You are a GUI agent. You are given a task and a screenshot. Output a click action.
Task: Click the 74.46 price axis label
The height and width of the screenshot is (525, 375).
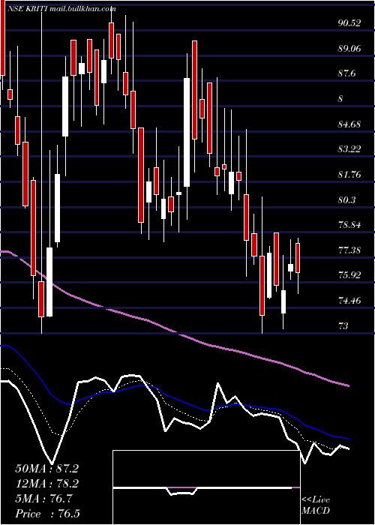(349, 300)
